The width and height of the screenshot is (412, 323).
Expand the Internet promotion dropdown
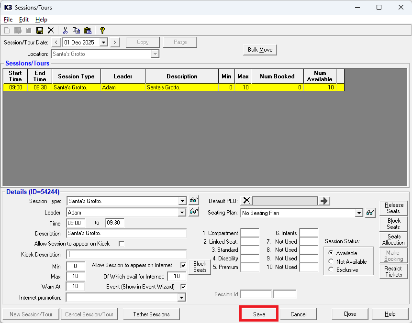point(181,298)
